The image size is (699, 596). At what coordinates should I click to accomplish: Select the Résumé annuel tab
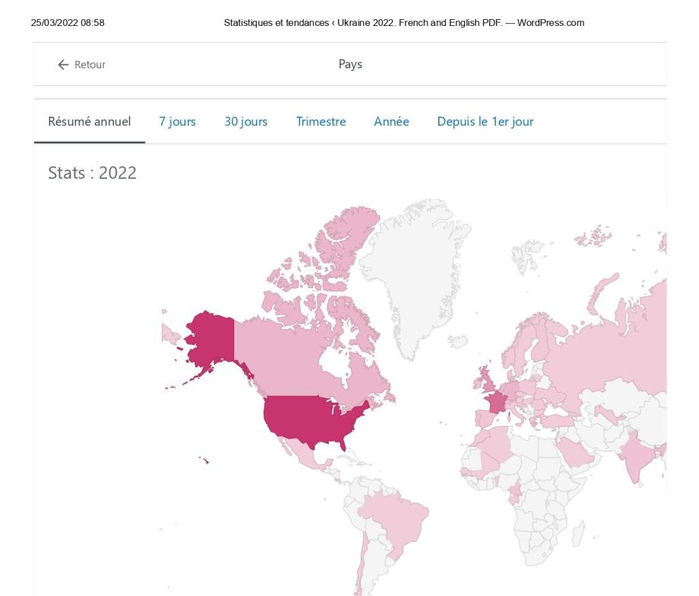tap(89, 122)
